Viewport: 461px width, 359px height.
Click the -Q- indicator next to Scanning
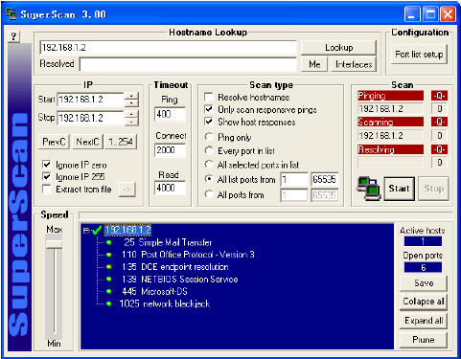pos(439,122)
